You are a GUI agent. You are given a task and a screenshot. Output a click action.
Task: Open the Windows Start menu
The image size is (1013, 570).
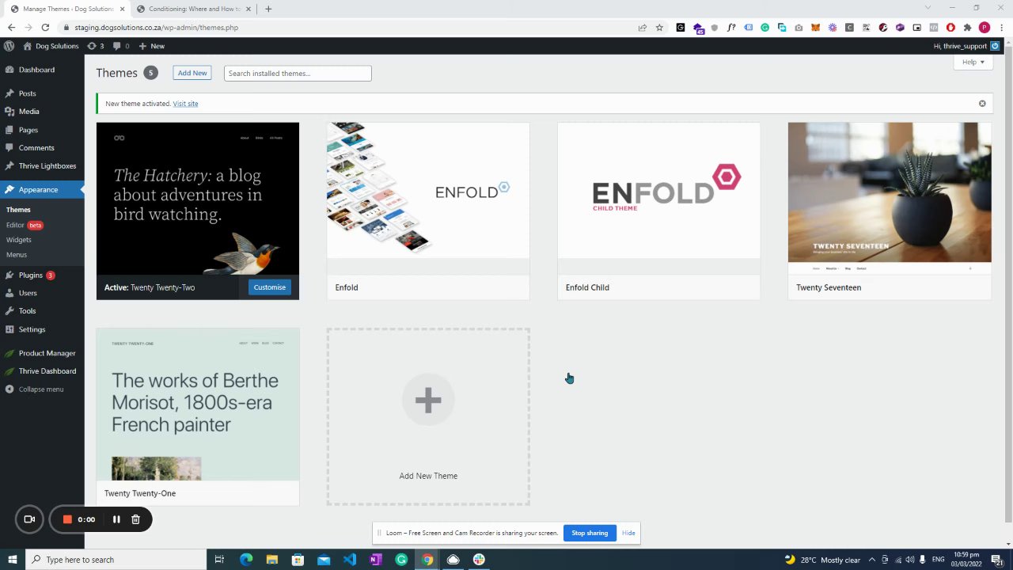point(12,560)
